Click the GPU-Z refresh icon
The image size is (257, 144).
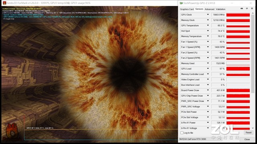(247, 9)
